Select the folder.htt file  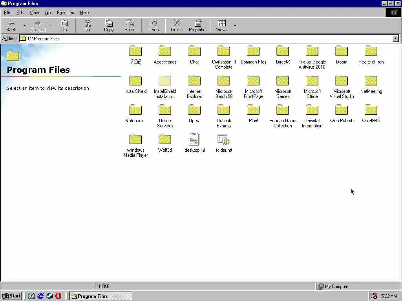point(224,143)
